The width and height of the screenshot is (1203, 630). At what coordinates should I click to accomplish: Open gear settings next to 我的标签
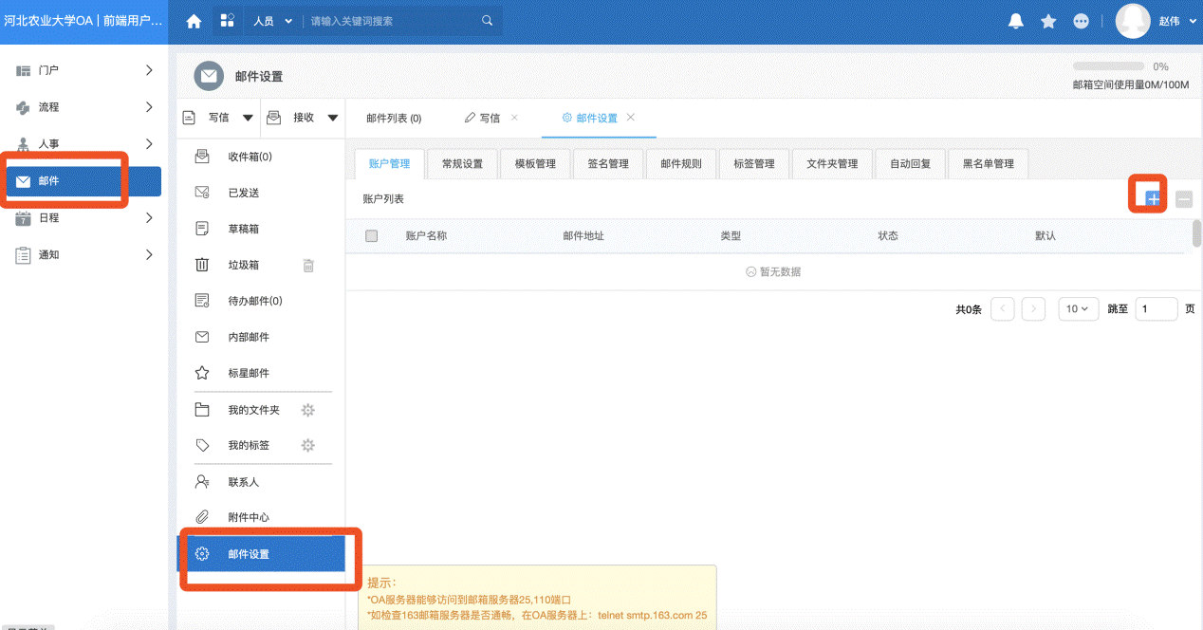[307, 446]
